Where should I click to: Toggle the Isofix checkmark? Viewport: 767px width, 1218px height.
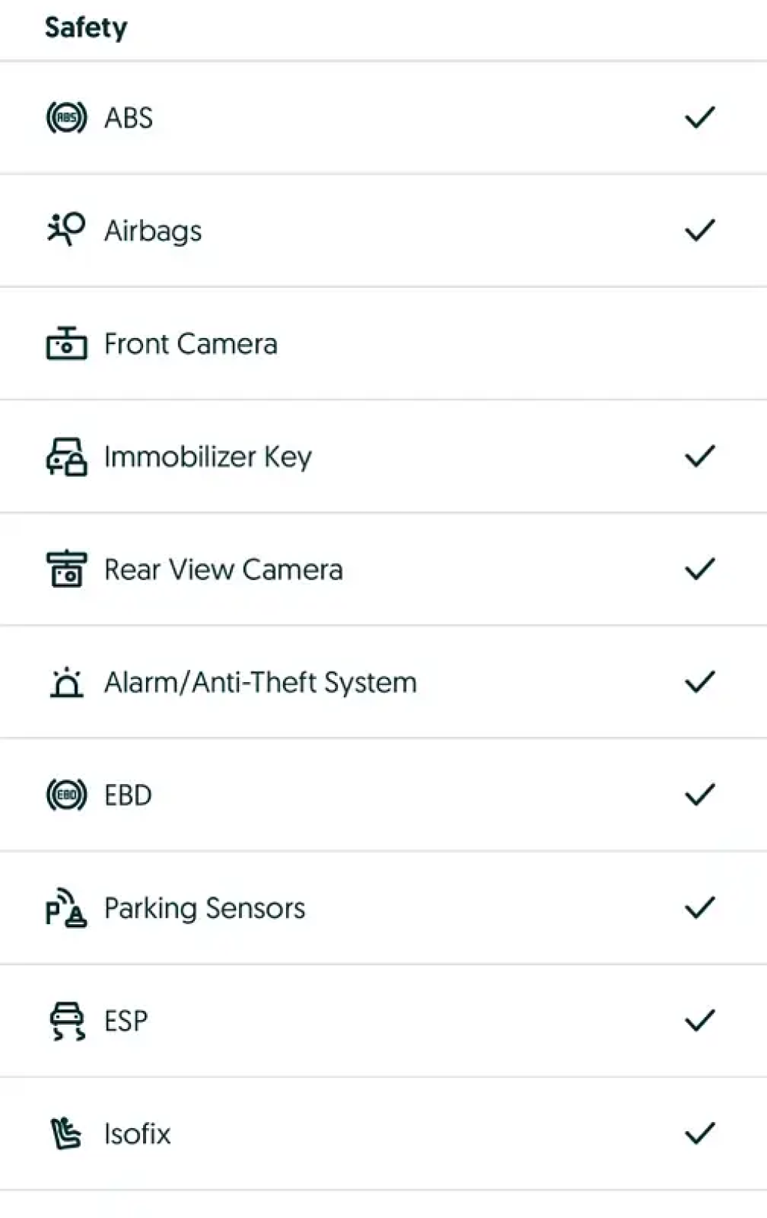(700, 1133)
